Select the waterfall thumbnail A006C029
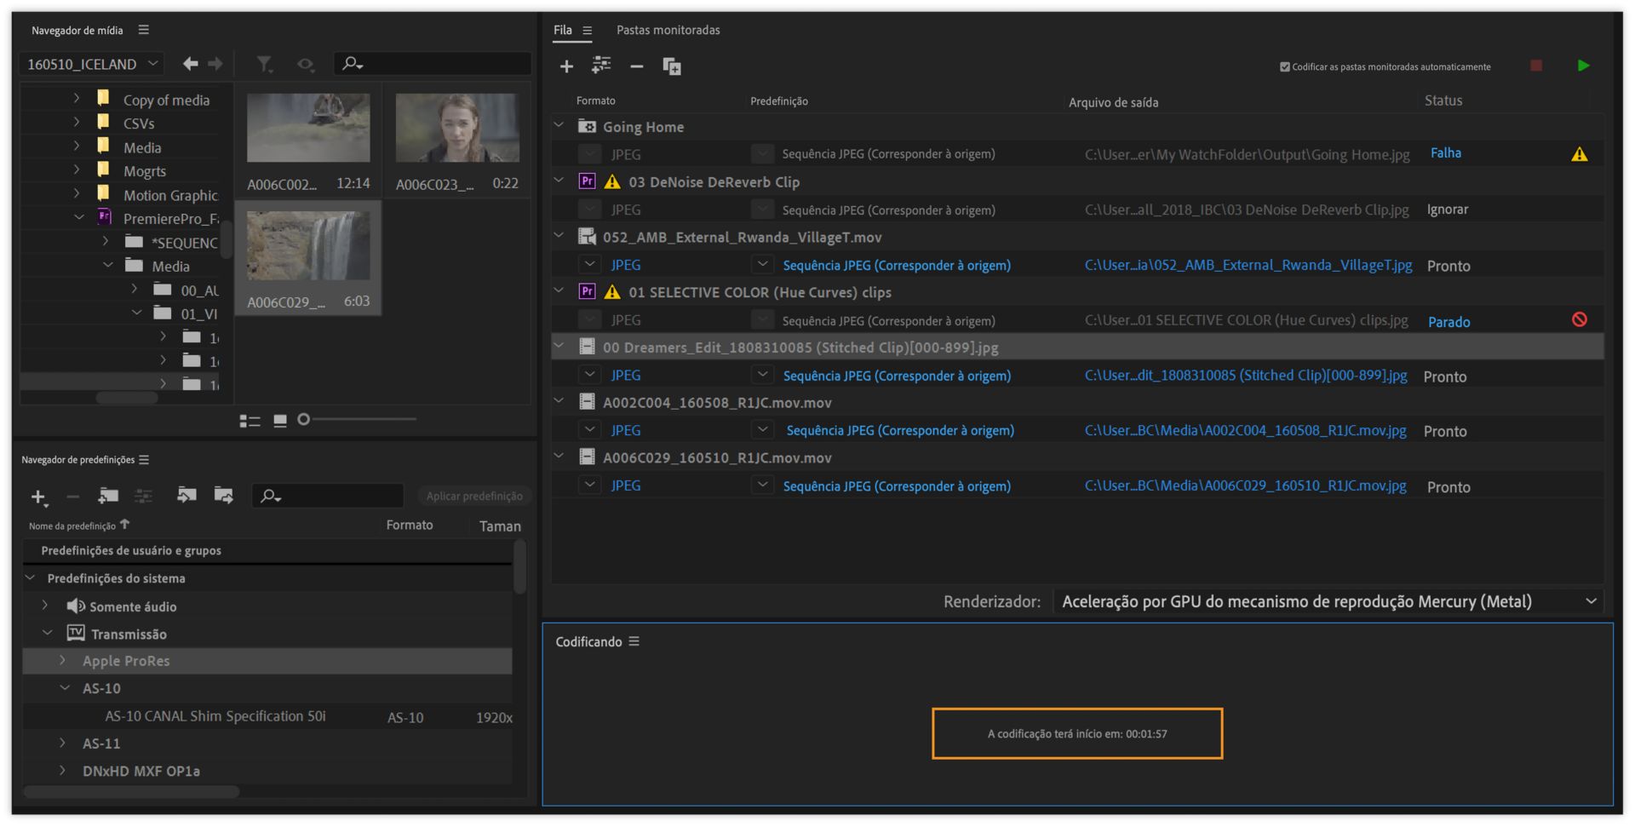The height and width of the screenshot is (827, 1635). (308, 247)
